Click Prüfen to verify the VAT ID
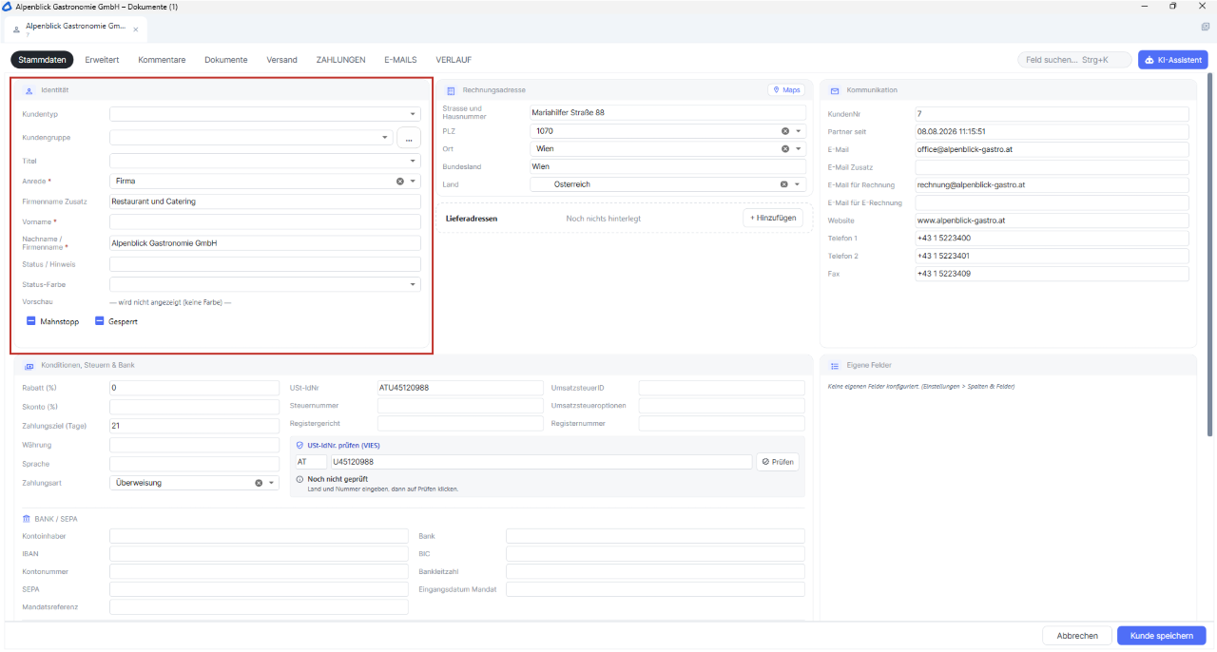 tap(778, 462)
